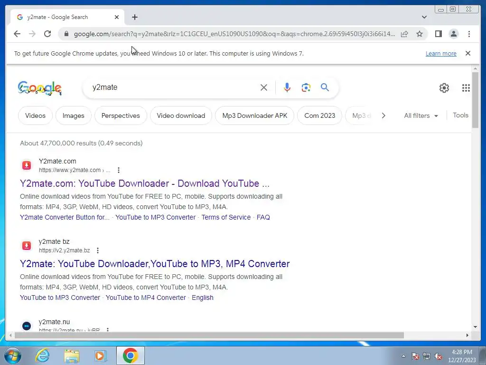Open the tab search dropdown

pyautogui.click(x=424, y=17)
